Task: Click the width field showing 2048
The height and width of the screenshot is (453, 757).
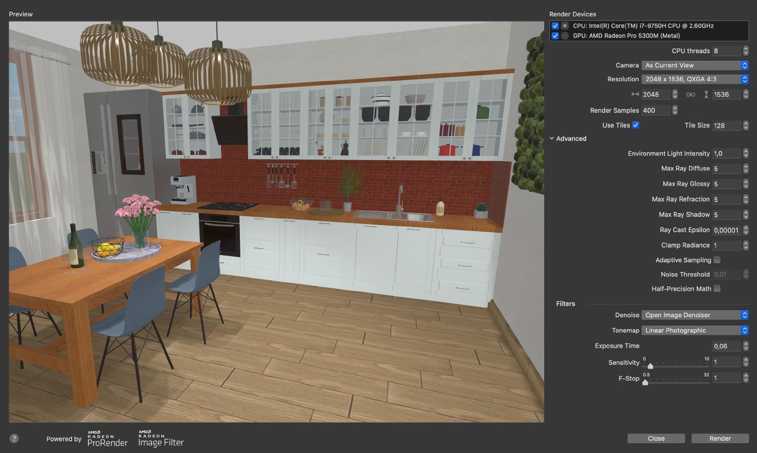Action: coord(656,95)
